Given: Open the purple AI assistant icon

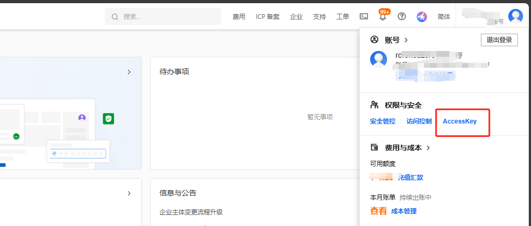Looking at the screenshot, I should [x=421, y=16].
